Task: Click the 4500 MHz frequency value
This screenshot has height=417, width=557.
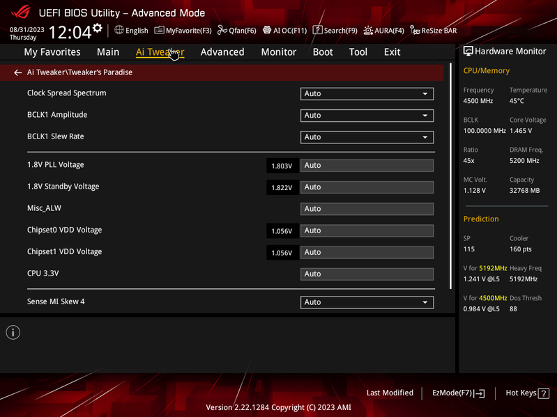Action: [478, 101]
